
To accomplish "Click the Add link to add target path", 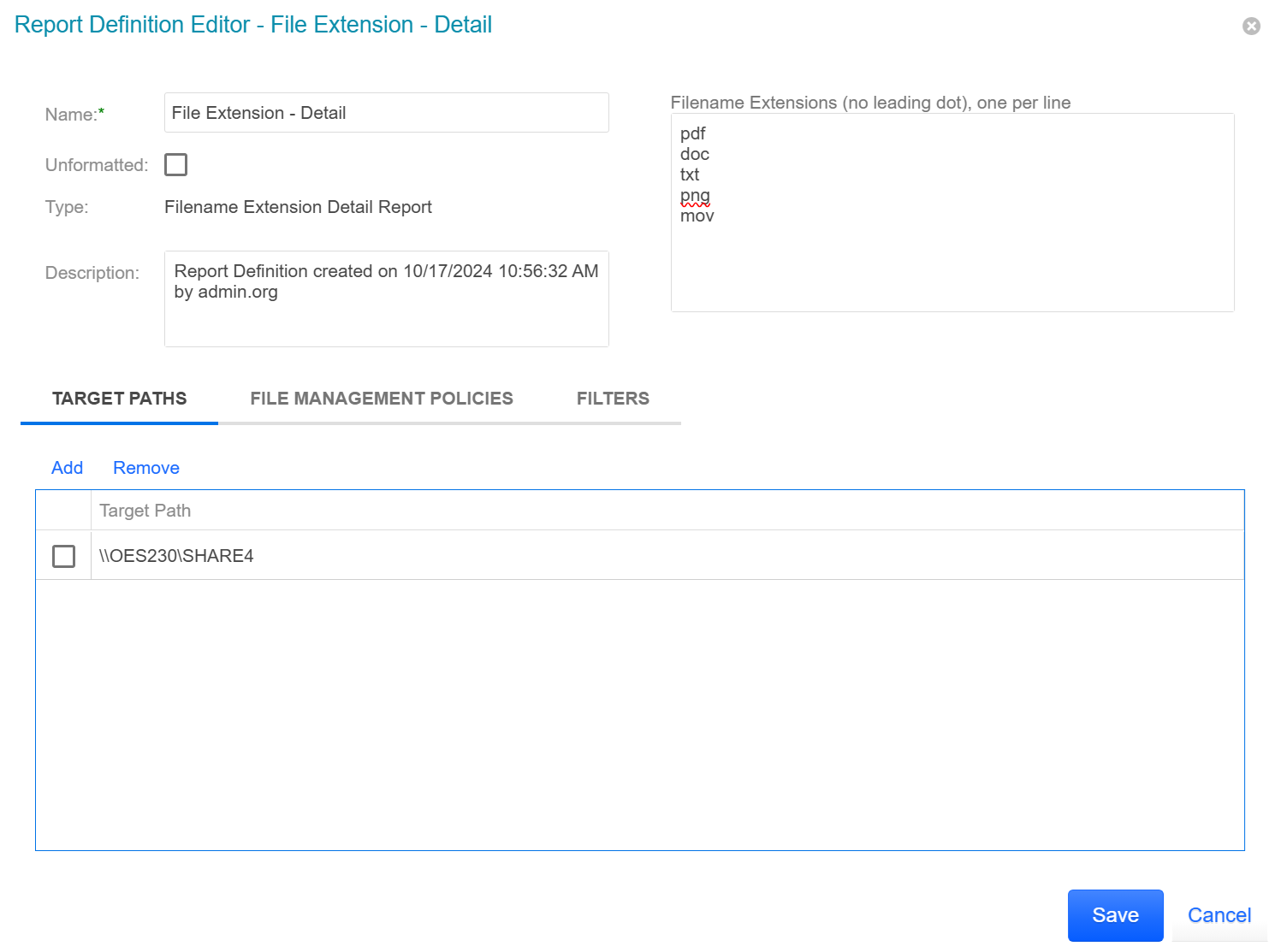I will point(67,468).
